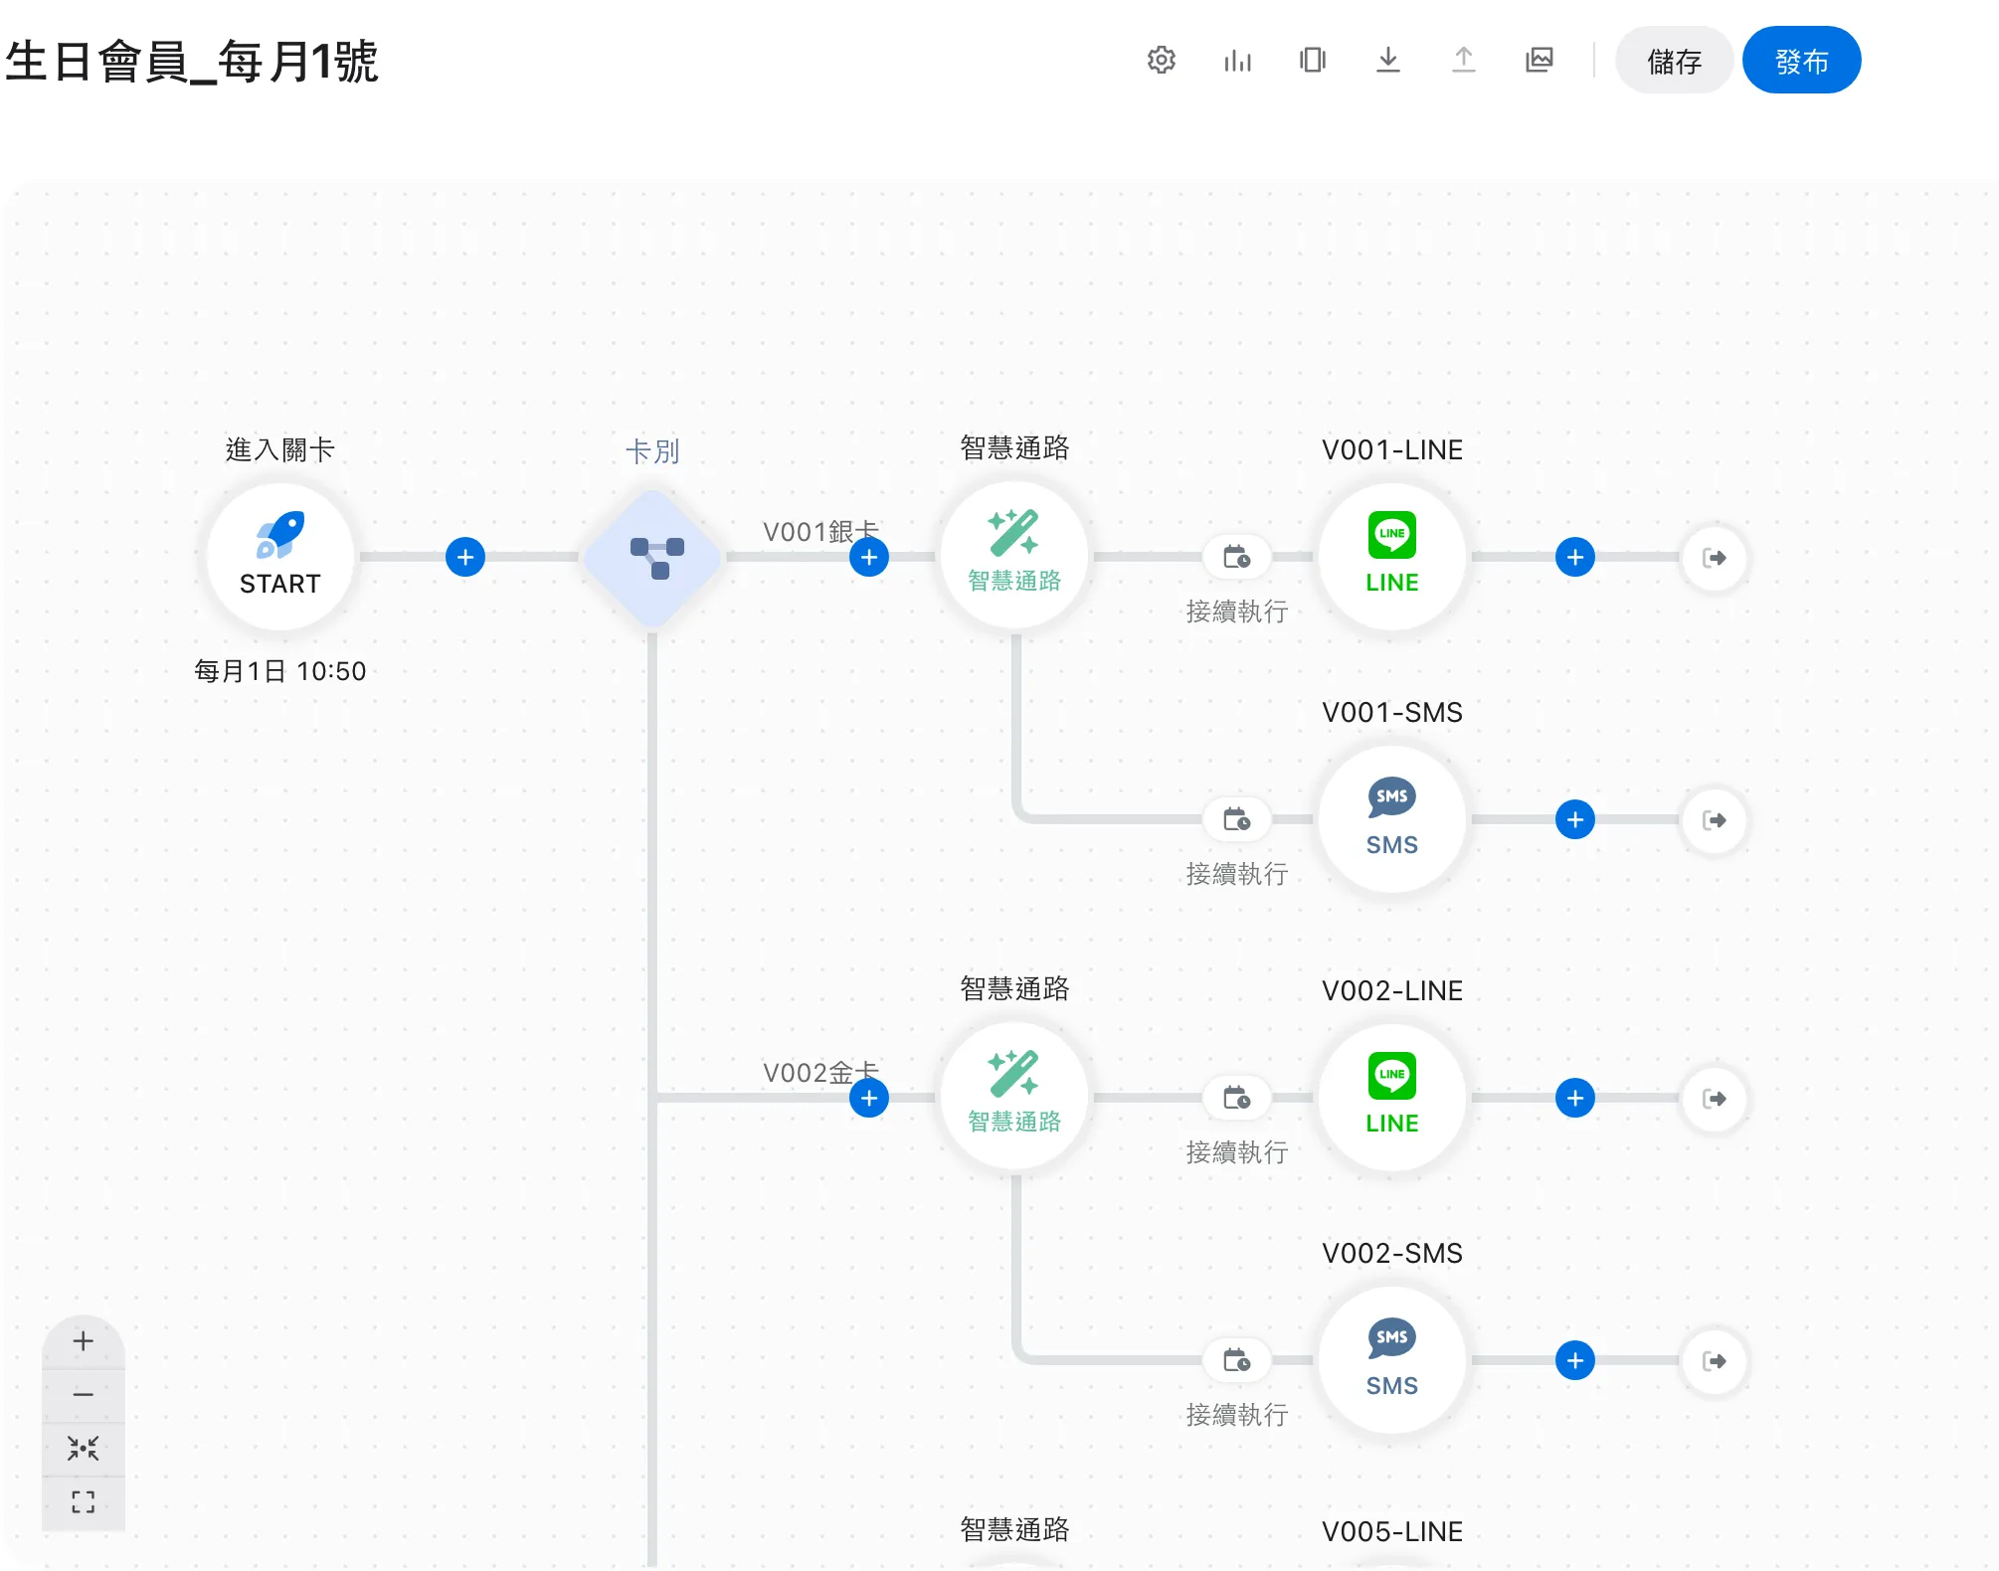The image size is (1999, 1571).
Task: Click the exit node after V002-LINE
Action: coord(1715,1098)
